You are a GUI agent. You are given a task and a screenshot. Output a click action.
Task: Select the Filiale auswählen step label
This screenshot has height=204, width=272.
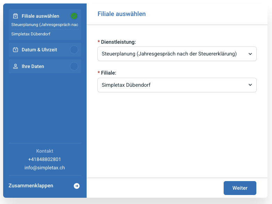coord(40,16)
